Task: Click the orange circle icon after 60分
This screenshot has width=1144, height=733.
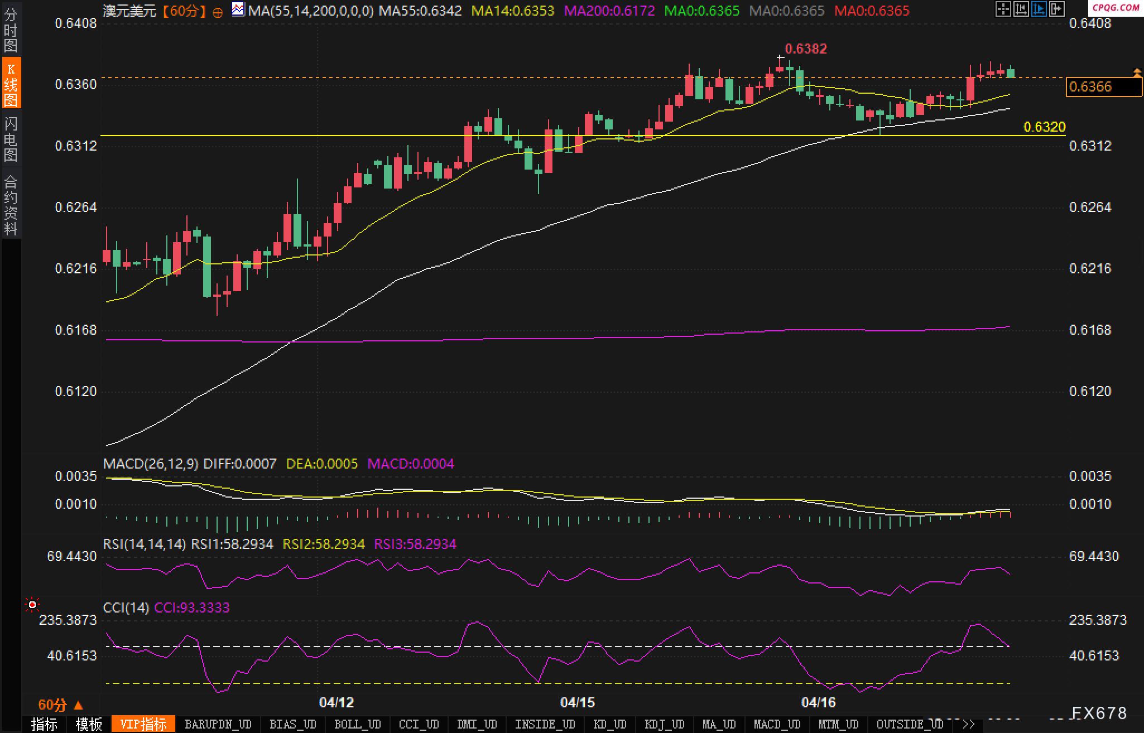Action: pyautogui.click(x=218, y=12)
